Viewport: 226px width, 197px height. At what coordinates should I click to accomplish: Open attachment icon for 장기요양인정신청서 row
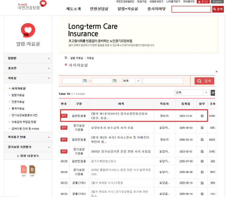pyautogui.click(x=202, y=116)
